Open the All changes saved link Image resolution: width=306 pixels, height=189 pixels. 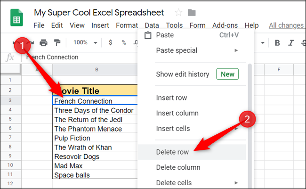click(x=286, y=25)
